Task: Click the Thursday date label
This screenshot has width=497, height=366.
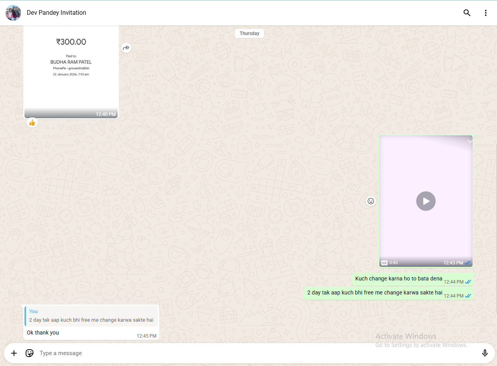Action: [249, 33]
